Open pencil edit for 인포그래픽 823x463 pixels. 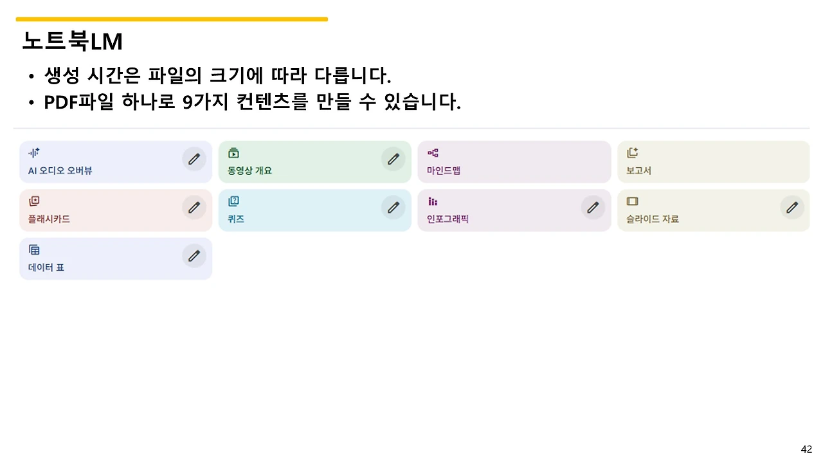[x=593, y=207]
